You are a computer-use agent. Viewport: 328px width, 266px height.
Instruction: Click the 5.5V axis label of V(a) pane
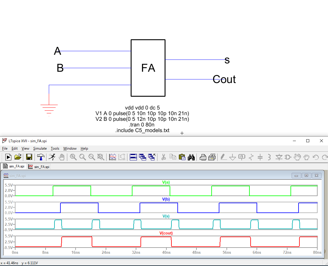pyautogui.click(x=9, y=185)
